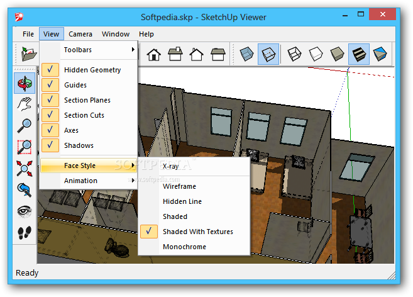Select the Zoom magnifier tool
Image resolution: width=413 pixels, height=297 pixels.
tap(25, 126)
